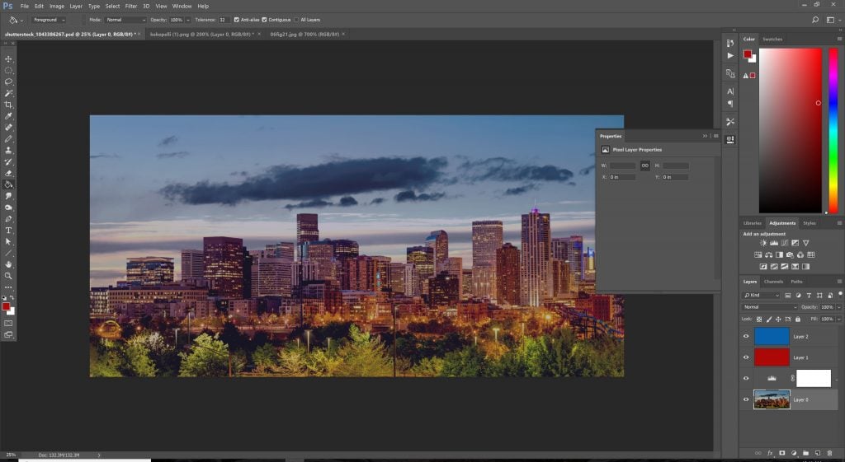Screen dimensions: 845x462
Task: Select the Zoom tool in toolbar
Action: (8, 276)
